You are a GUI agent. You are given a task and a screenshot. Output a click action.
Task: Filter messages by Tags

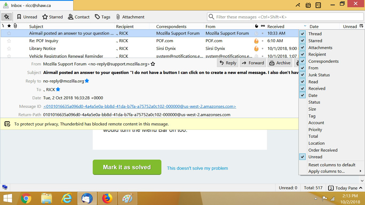coord(103,17)
